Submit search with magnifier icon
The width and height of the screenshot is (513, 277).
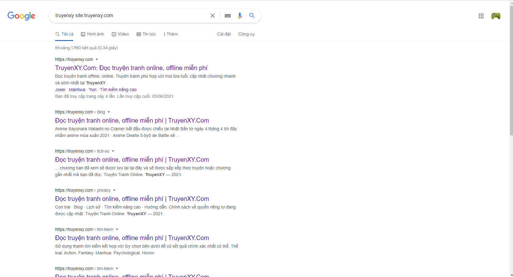pos(252,16)
